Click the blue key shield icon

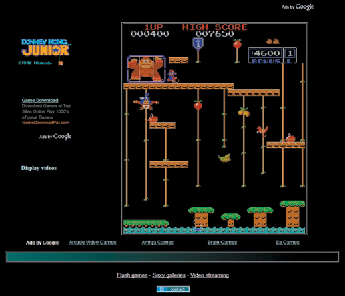tap(198, 43)
